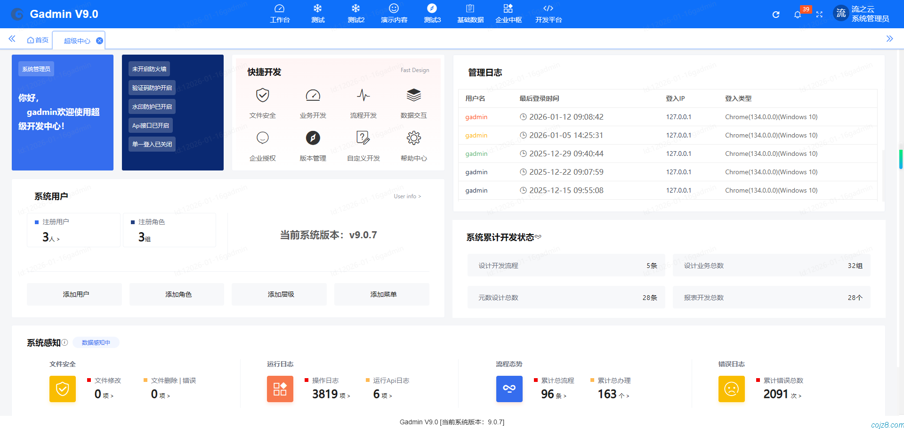Open the 工作台 workbench icon
Image resolution: width=904 pixels, height=429 pixels.
coord(280,13)
